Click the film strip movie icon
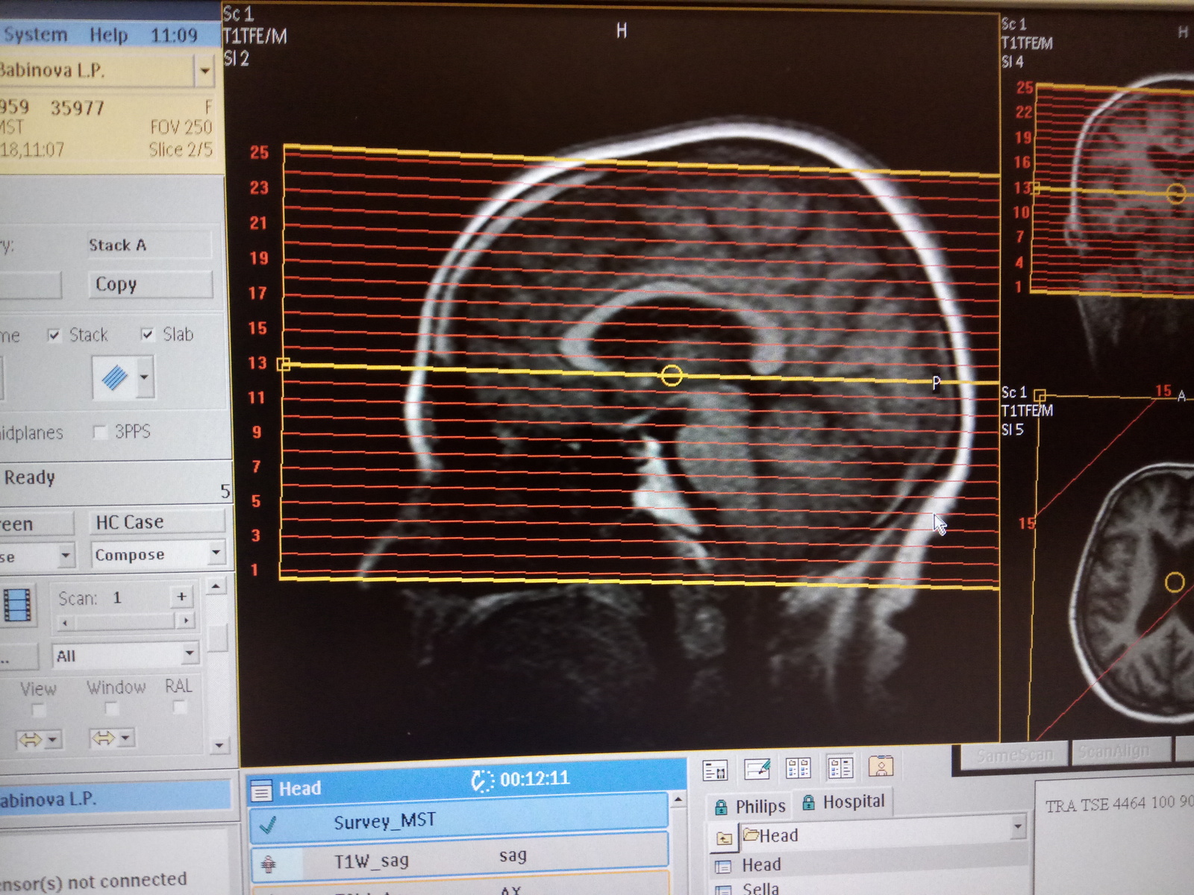Screen dimensions: 1194x895 (17, 605)
